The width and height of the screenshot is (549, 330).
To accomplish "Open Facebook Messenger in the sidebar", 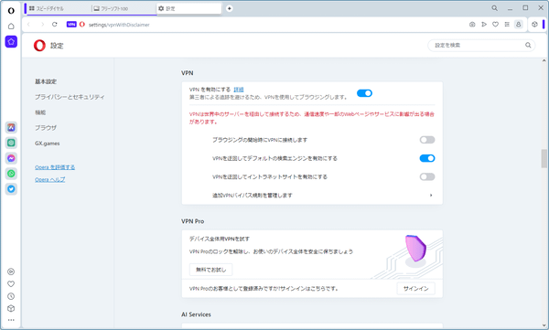I will (x=11, y=158).
